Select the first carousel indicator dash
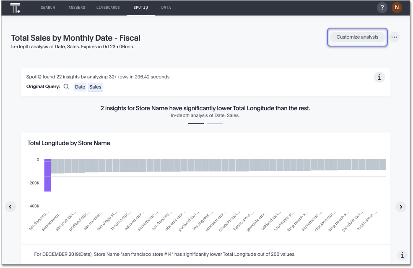This screenshot has width=413, height=268. (195, 122)
